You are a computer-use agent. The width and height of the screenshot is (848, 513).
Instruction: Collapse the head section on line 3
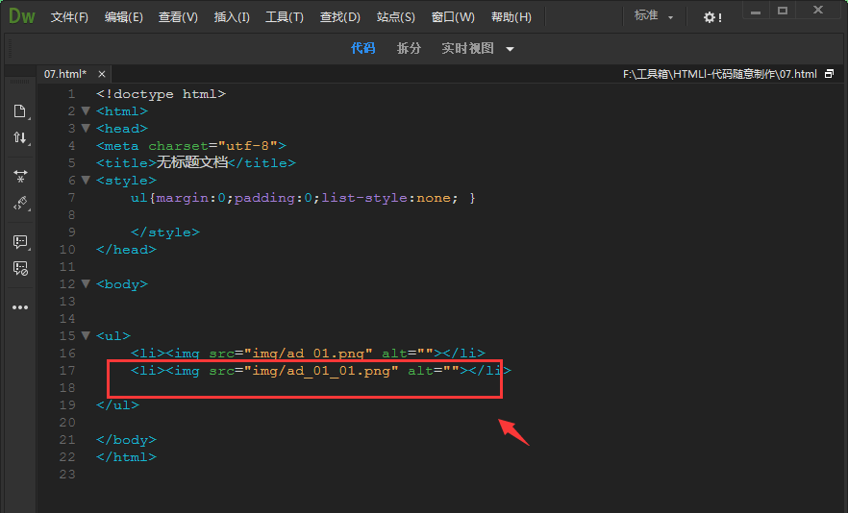click(x=86, y=129)
